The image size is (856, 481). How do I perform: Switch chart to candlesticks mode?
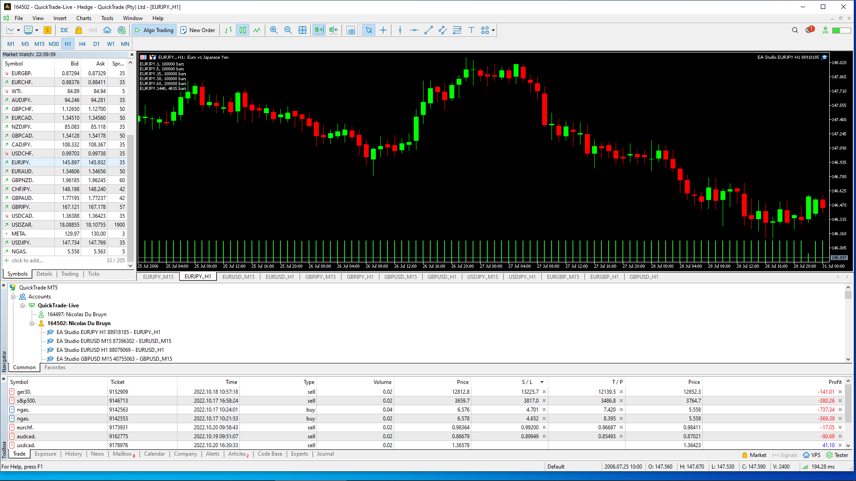click(x=243, y=30)
